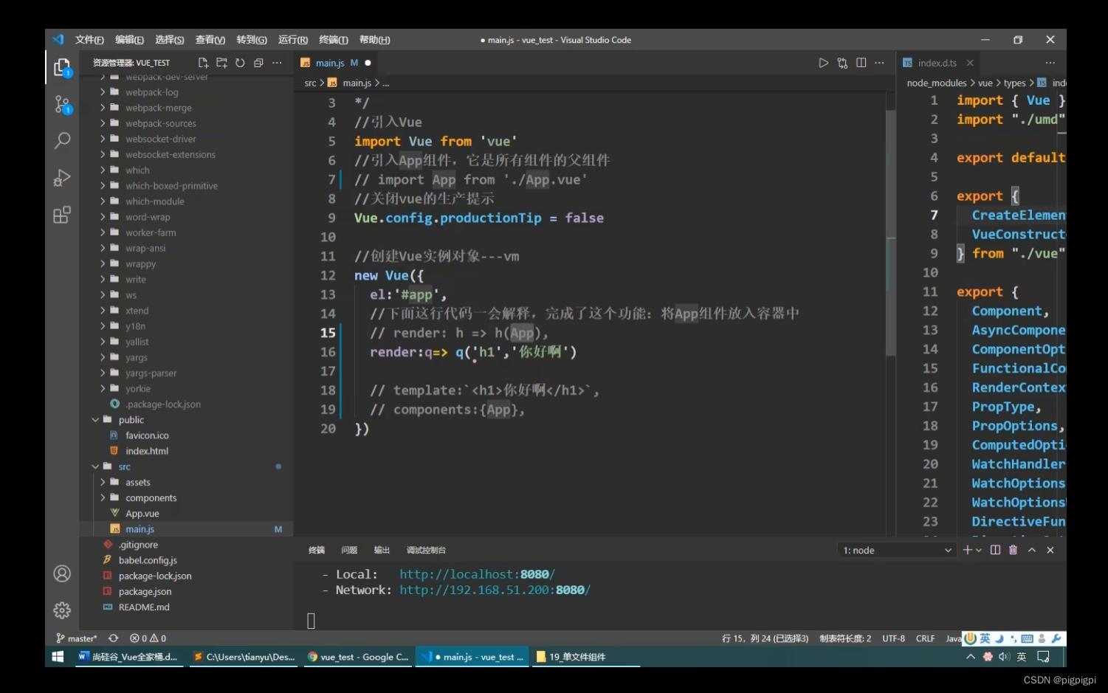Screen dimensions: 1108x693
Task: Switch to the main.js editor tab
Action: (x=336, y=63)
